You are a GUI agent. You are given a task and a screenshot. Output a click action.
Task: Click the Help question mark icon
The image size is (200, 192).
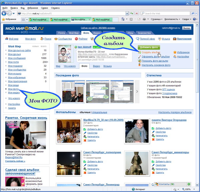[194, 19]
